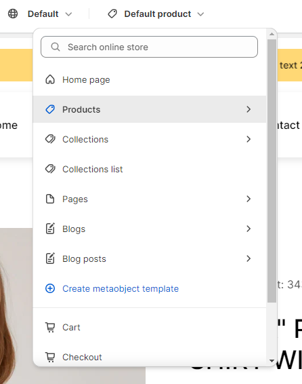
Task: Open the Blogs templates entry
Action: [x=149, y=229]
